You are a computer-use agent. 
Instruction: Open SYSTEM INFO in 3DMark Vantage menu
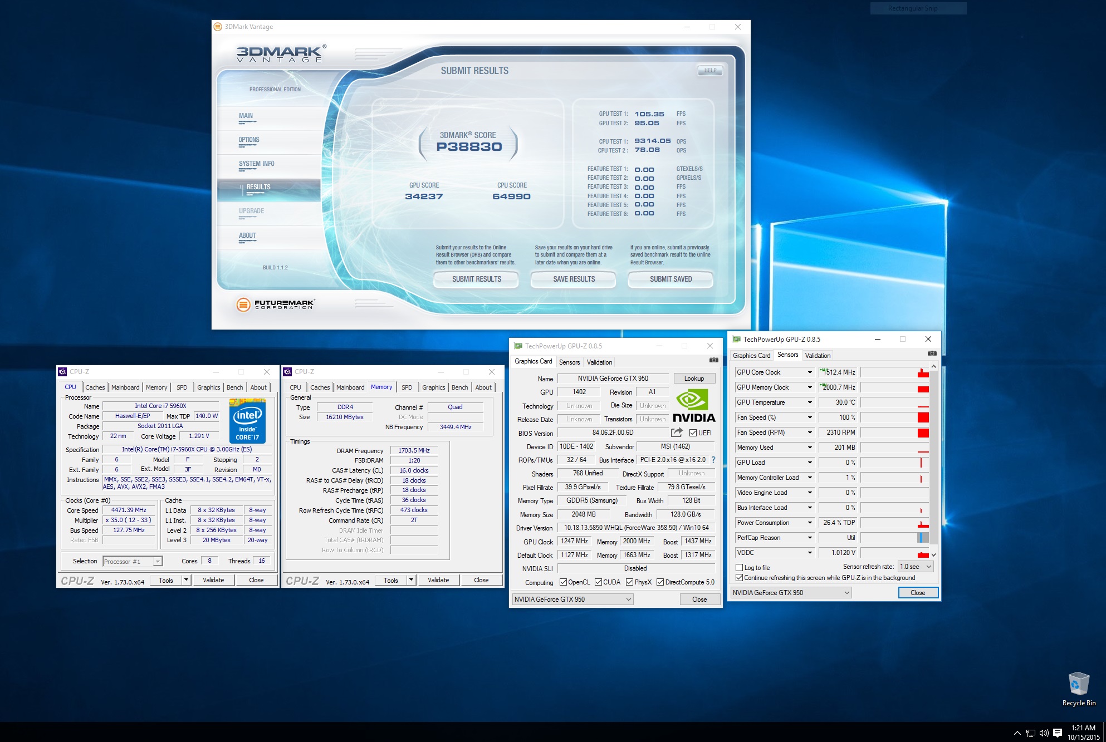pyautogui.click(x=257, y=164)
